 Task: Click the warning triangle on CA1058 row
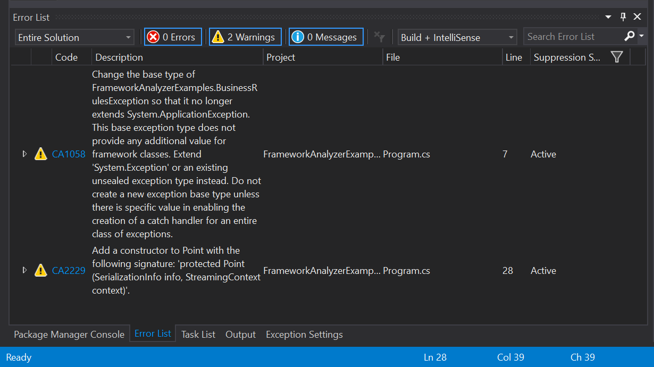pos(40,154)
